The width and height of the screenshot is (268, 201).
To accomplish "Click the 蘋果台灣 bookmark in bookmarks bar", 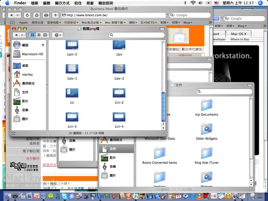I will (x=37, y=23).
